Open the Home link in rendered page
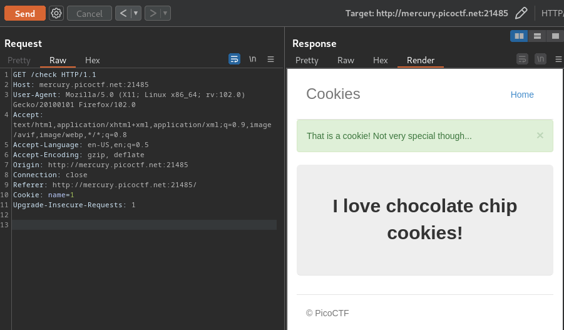Viewport: 564px width, 330px height. pos(522,95)
